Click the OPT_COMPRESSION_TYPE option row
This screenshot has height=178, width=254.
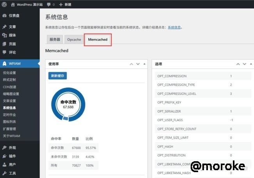(203, 85)
